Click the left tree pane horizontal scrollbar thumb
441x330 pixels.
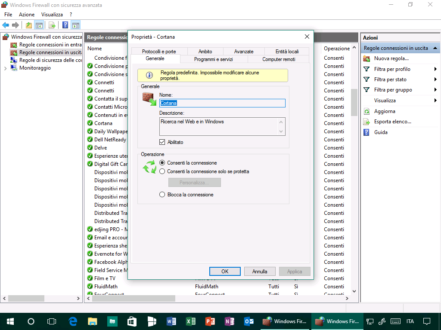(x=26, y=298)
